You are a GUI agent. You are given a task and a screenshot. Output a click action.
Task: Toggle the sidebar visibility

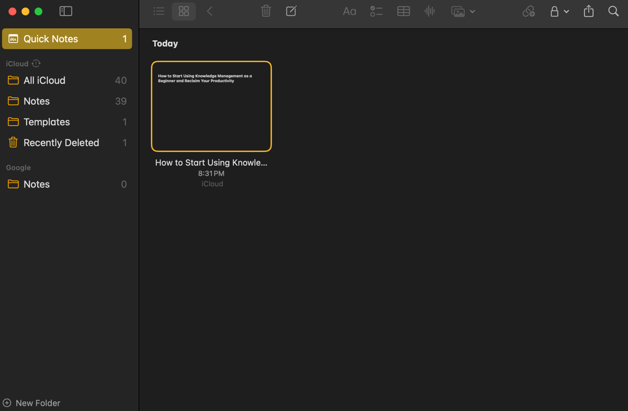65,10
